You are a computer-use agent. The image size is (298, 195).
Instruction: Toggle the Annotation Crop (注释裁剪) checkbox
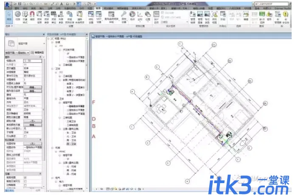(x=25, y=185)
